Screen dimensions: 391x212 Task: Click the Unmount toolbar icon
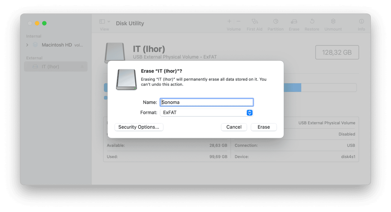[x=333, y=22]
